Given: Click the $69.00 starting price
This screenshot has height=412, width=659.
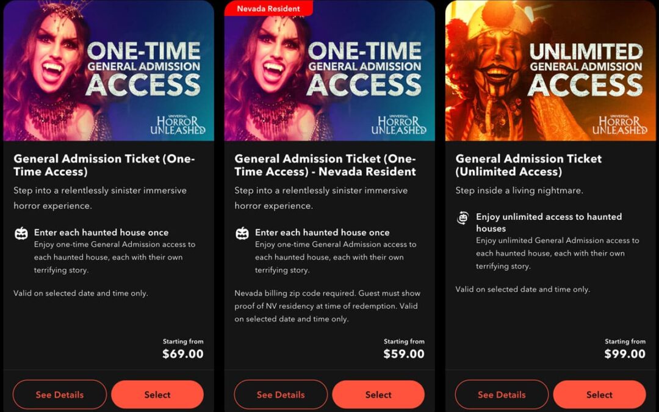Looking at the screenshot, I should click(183, 353).
